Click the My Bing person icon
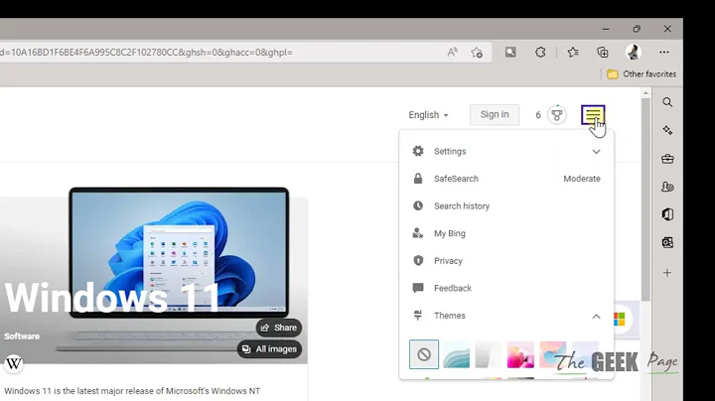Viewport: 715px width, 401px height. tap(418, 233)
